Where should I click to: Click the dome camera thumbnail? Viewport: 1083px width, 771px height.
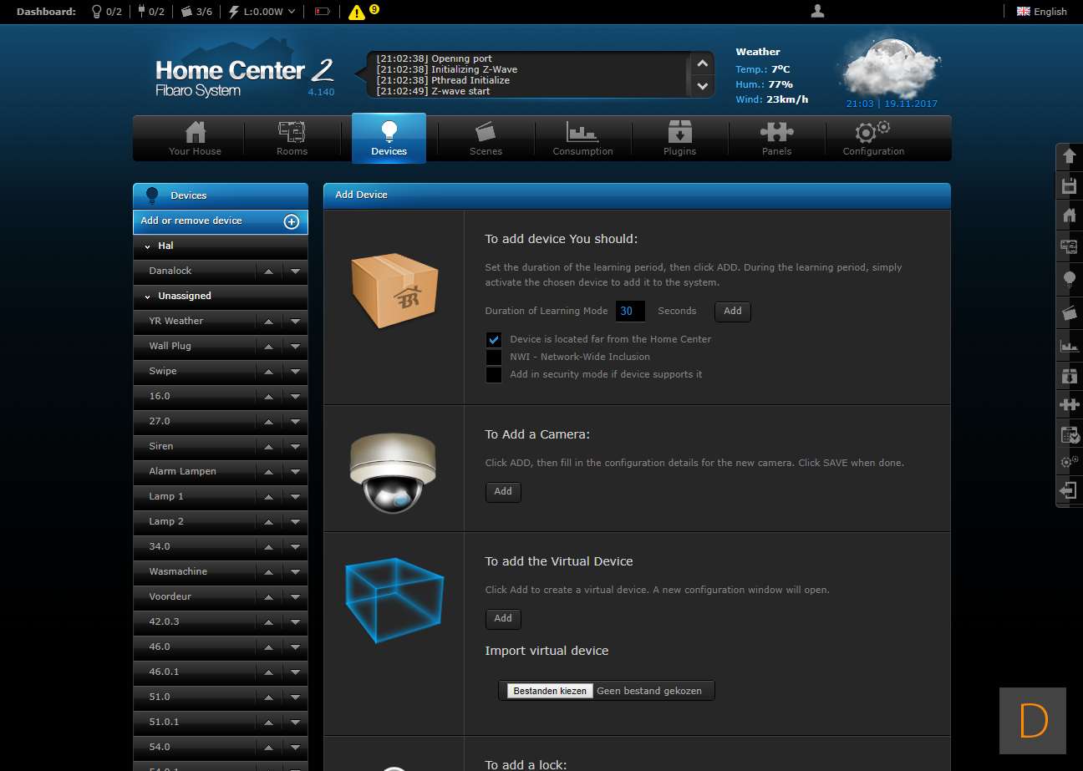click(393, 472)
